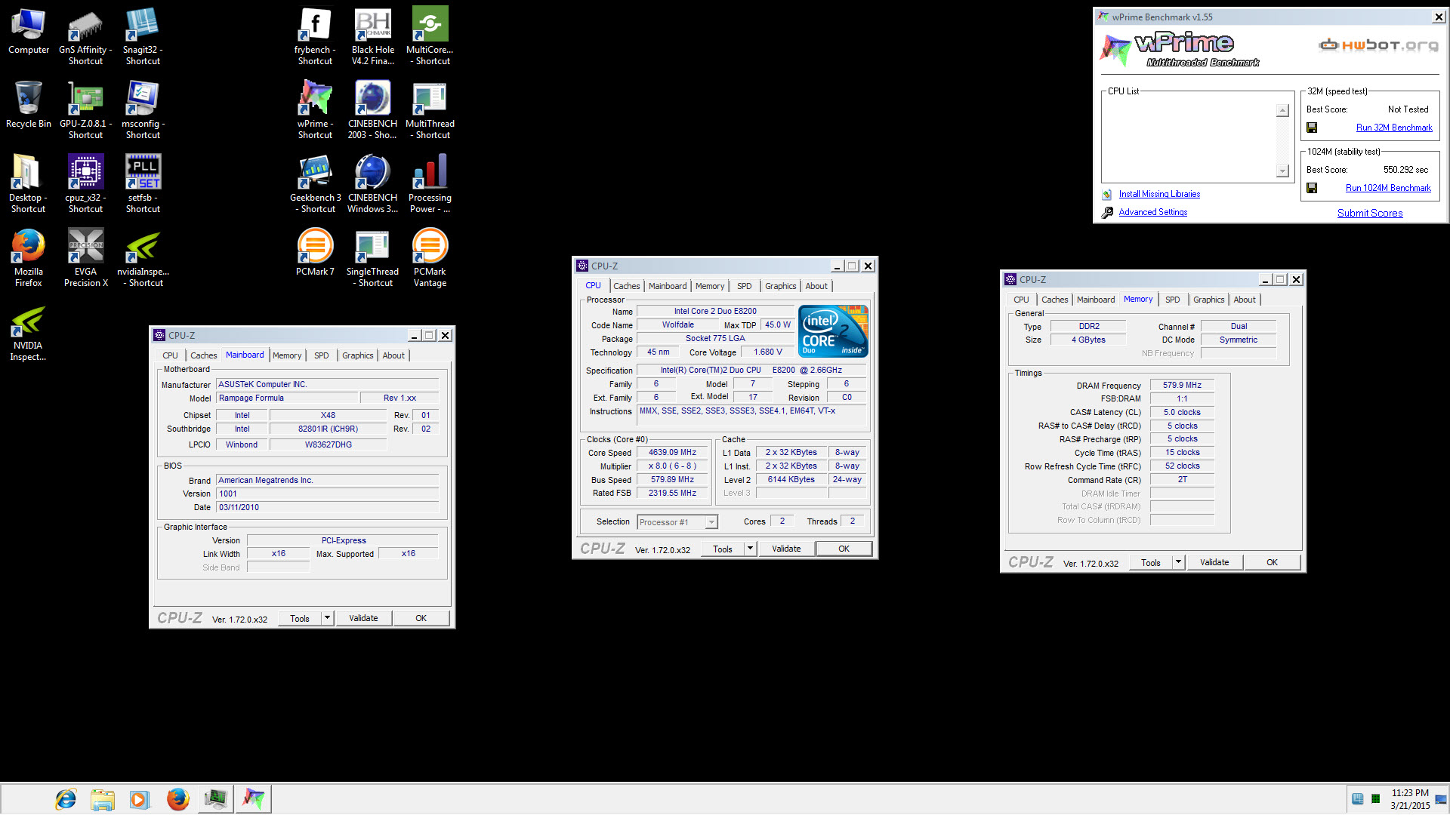Open CINEBENCH Windows shortcut icon

372,184
